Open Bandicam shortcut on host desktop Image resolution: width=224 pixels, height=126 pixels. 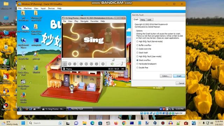coord(6,106)
